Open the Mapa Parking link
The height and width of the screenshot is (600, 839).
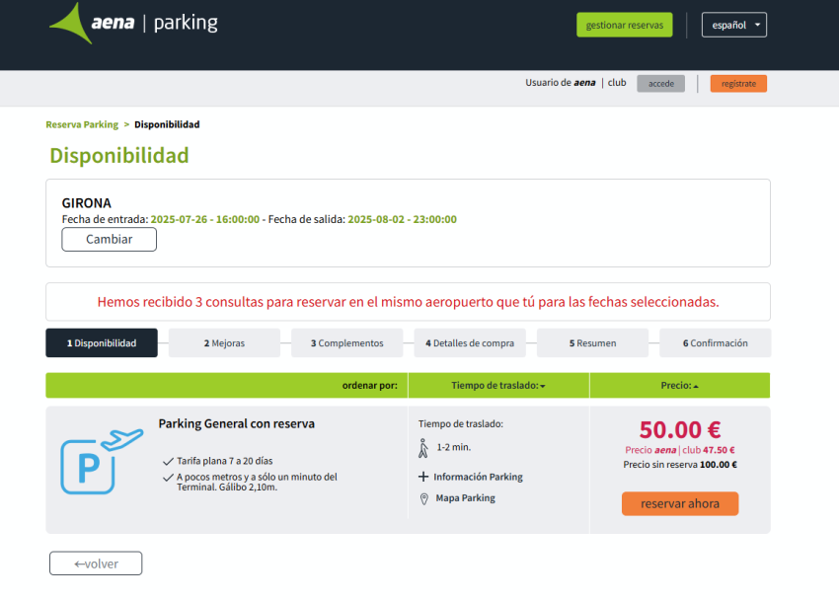click(465, 498)
